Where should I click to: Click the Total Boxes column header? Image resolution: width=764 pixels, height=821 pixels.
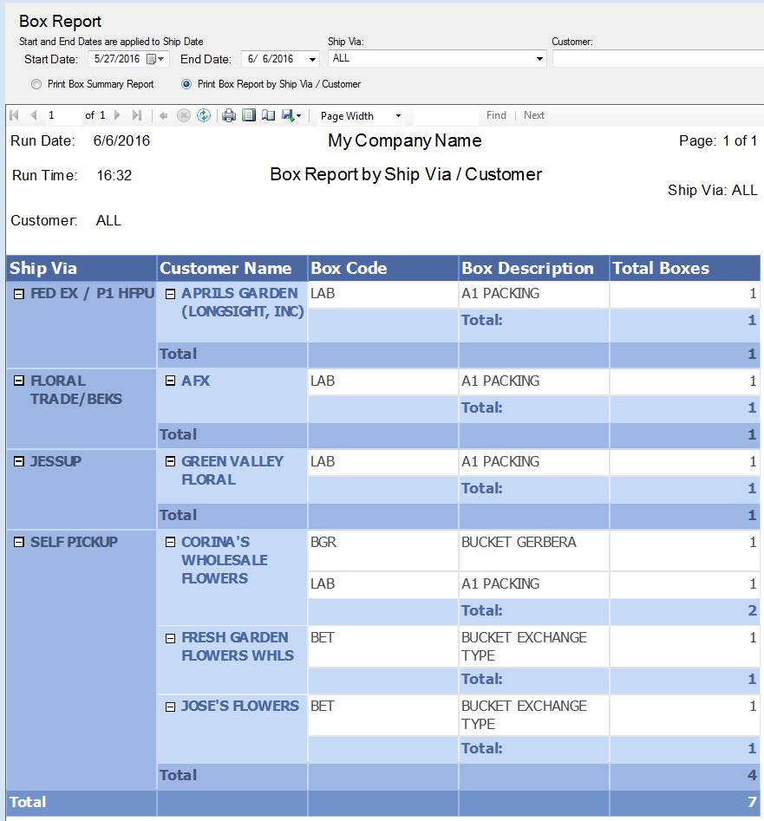pos(685,269)
